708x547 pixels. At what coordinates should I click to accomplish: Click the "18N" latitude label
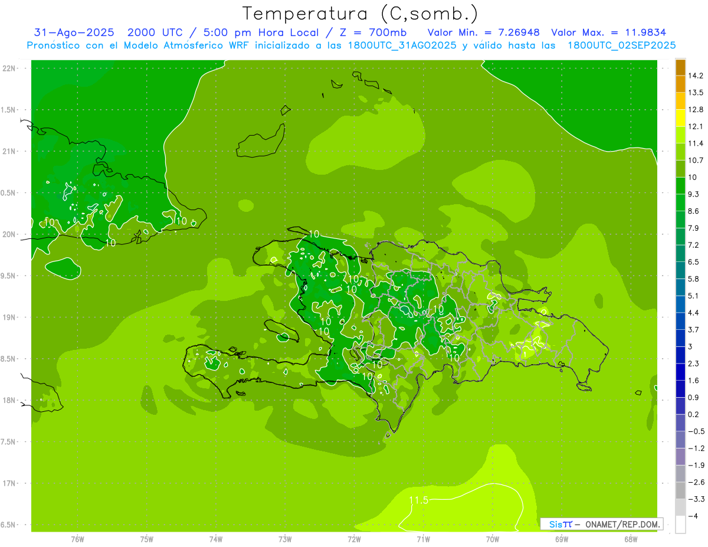10,400
